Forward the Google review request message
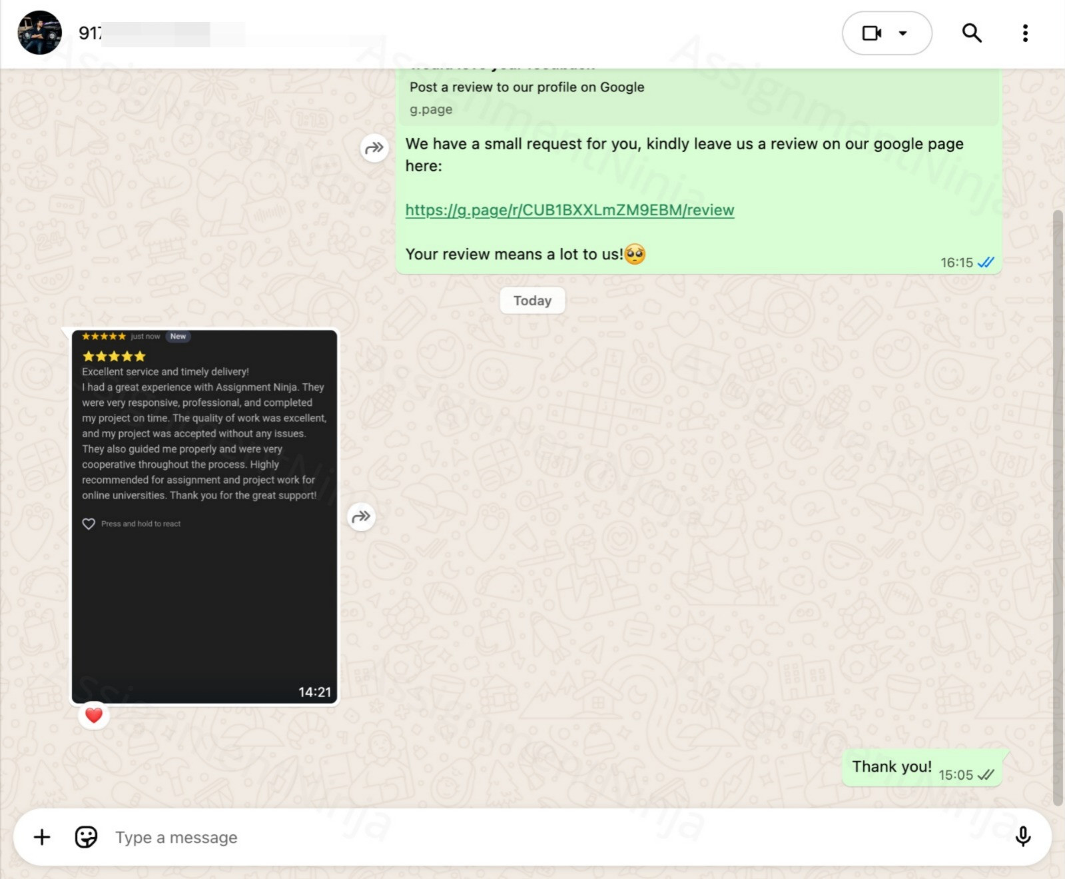The width and height of the screenshot is (1065, 879). [374, 147]
